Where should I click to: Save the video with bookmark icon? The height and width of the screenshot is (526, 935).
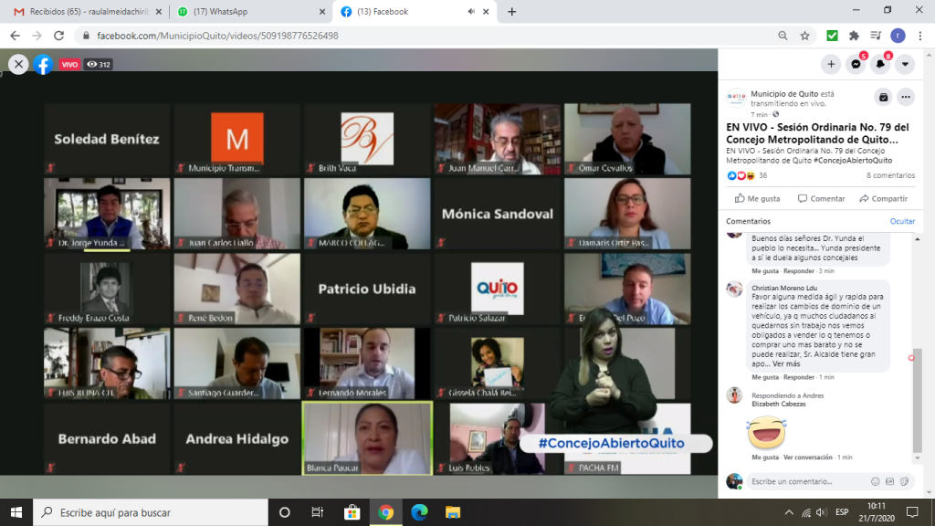coord(883,97)
